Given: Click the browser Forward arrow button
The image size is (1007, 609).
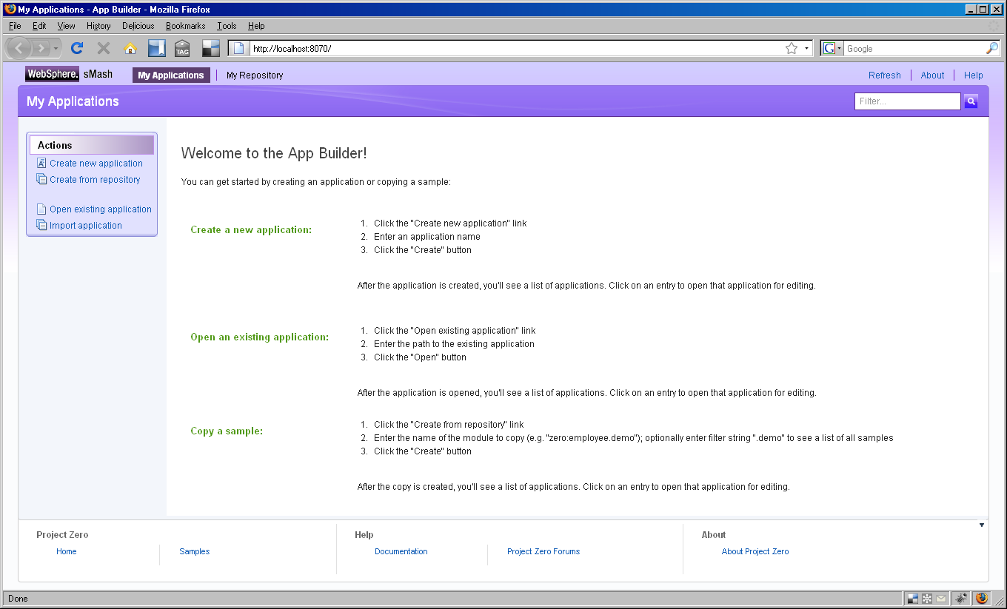Looking at the screenshot, I should pyautogui.click(x=41, y=48).
